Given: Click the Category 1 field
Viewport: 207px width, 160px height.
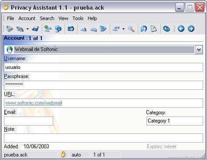Looking at the screenshot, I should tap(175, 121).
